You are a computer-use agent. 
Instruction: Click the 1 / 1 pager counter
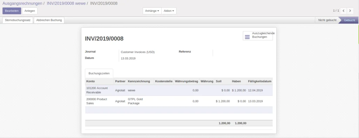[336, 11]
